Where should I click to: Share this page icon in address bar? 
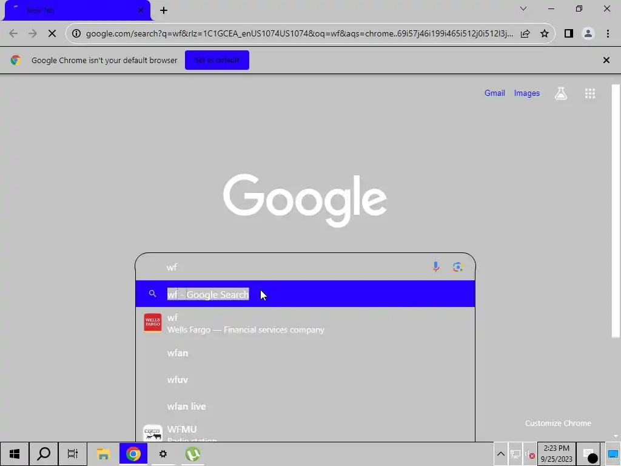(525, 34)
